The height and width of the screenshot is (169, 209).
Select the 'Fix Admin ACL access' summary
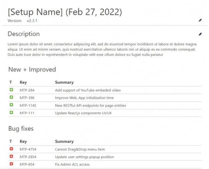[x=72, y=164]
